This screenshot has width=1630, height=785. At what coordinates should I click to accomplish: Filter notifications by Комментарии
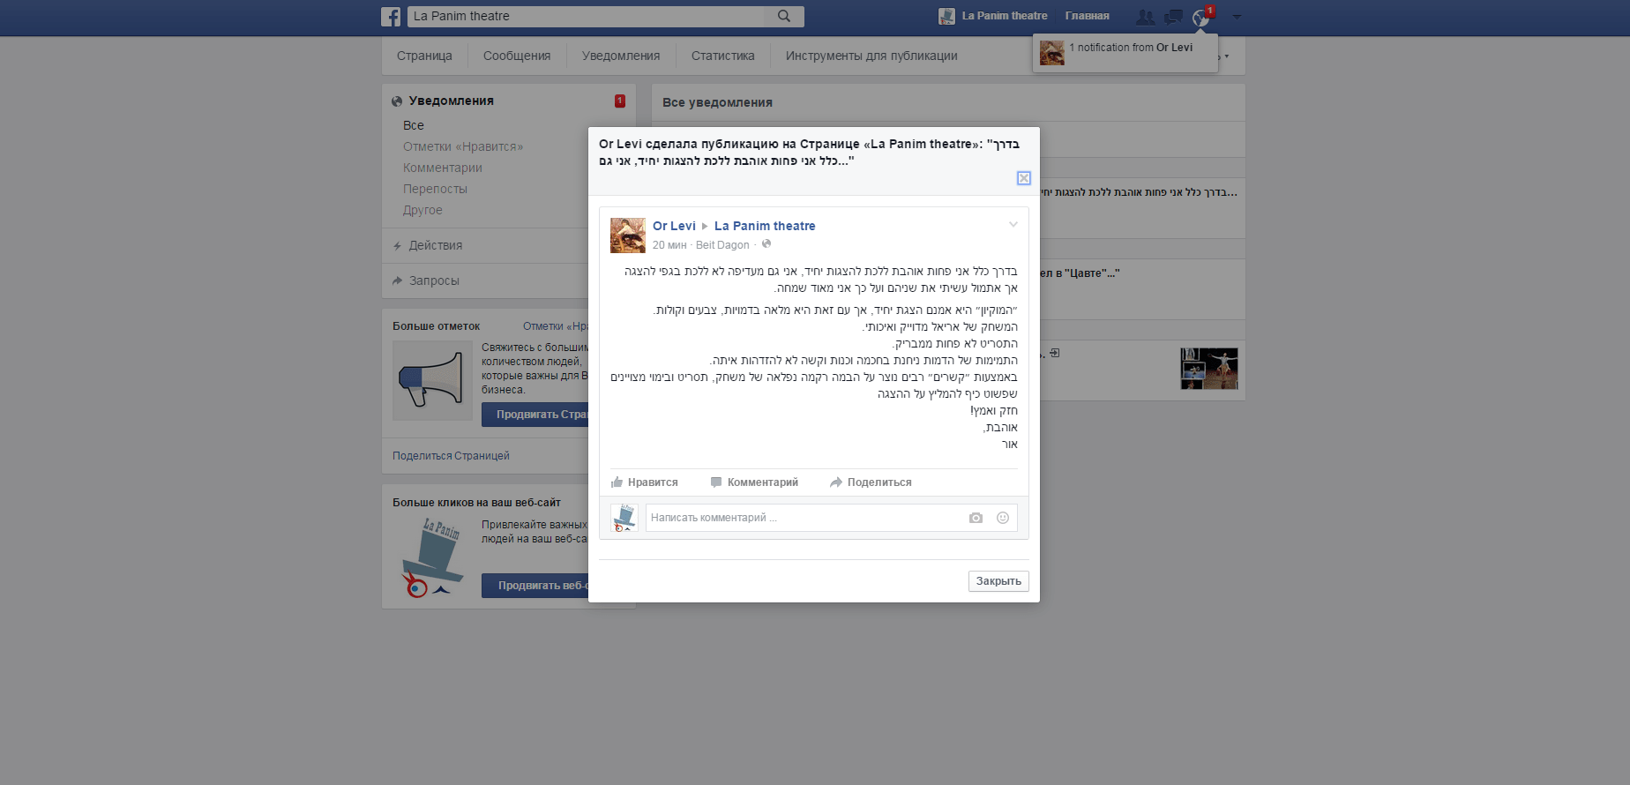tap(443, 168)
